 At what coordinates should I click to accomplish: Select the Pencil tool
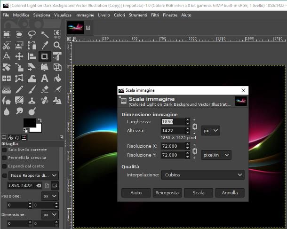point(19,89)
